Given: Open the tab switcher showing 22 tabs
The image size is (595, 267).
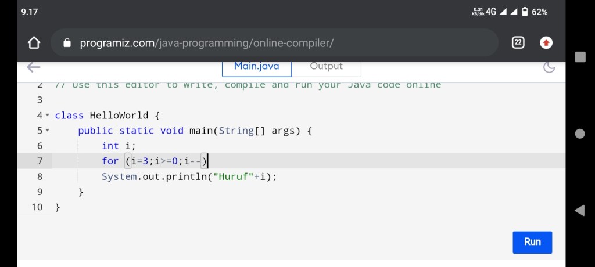Looking at the screenshot, I should (x=518, y=43).
